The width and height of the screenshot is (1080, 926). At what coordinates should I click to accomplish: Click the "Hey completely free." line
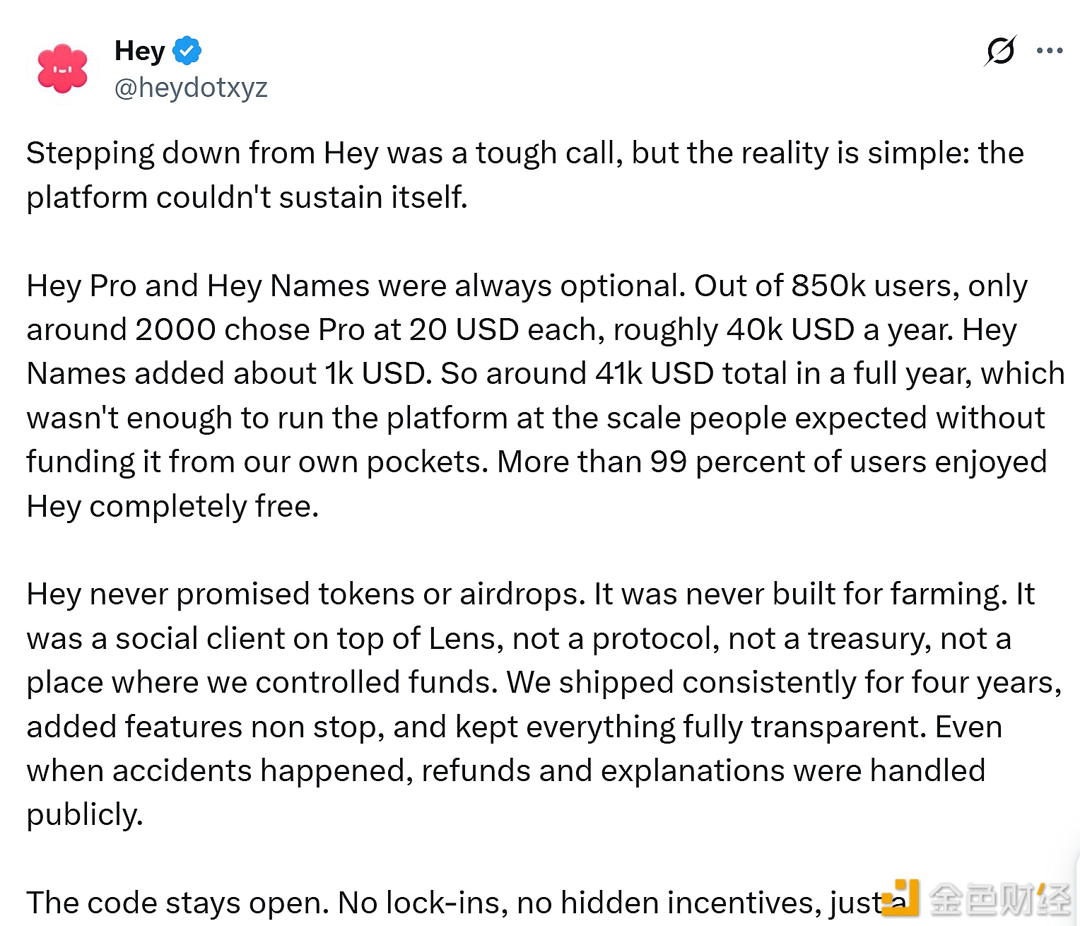[172, 506]
